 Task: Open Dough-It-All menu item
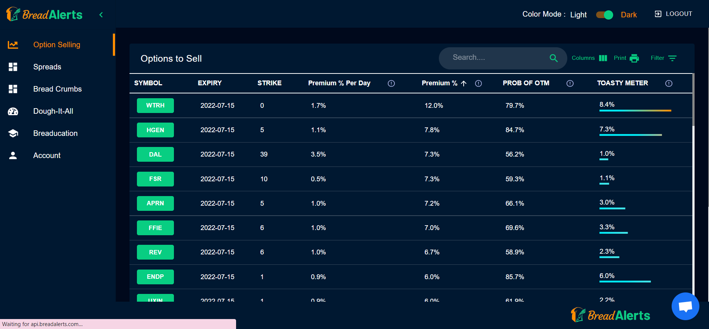click(x=53, y=111)
